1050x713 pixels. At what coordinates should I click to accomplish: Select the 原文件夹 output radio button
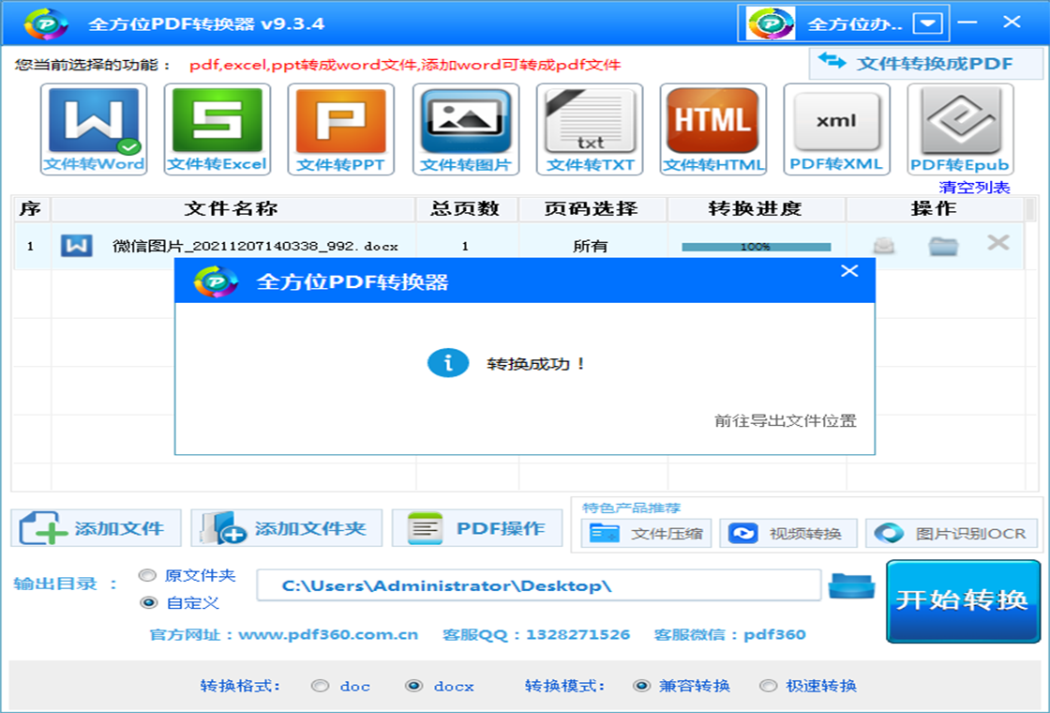pyautogui.click(x=147, y=576)
